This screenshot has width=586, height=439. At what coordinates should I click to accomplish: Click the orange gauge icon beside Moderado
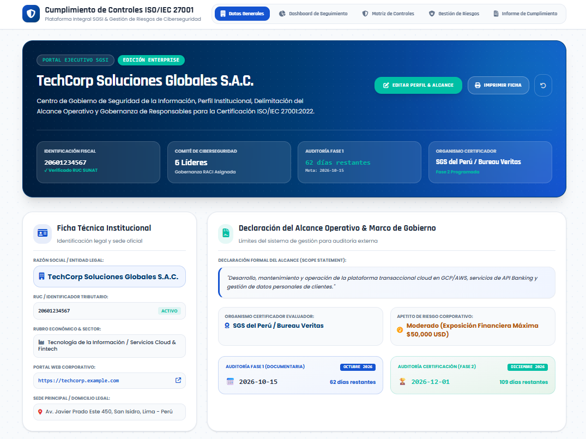pyautogui.click(x=400, y=330)
